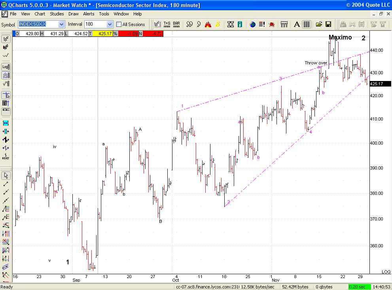Click the double-quote quotes sheet icon
The image size is (392, 290).
[189, 24]
